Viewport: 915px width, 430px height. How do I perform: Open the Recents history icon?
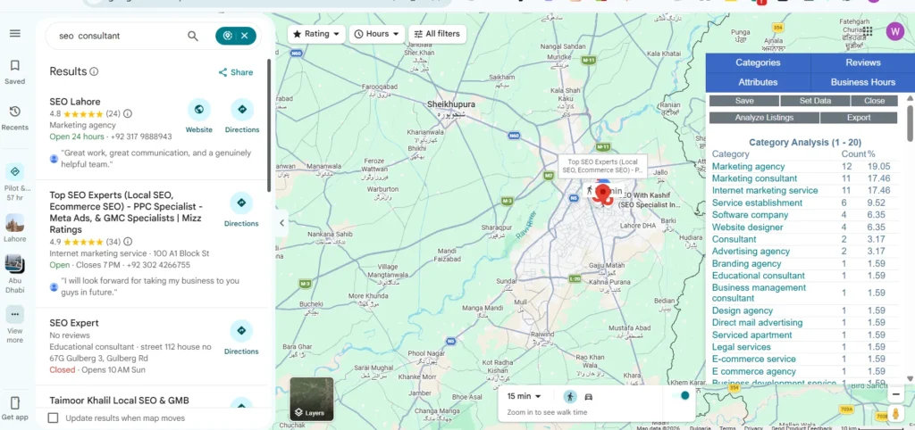pos(15,112)
